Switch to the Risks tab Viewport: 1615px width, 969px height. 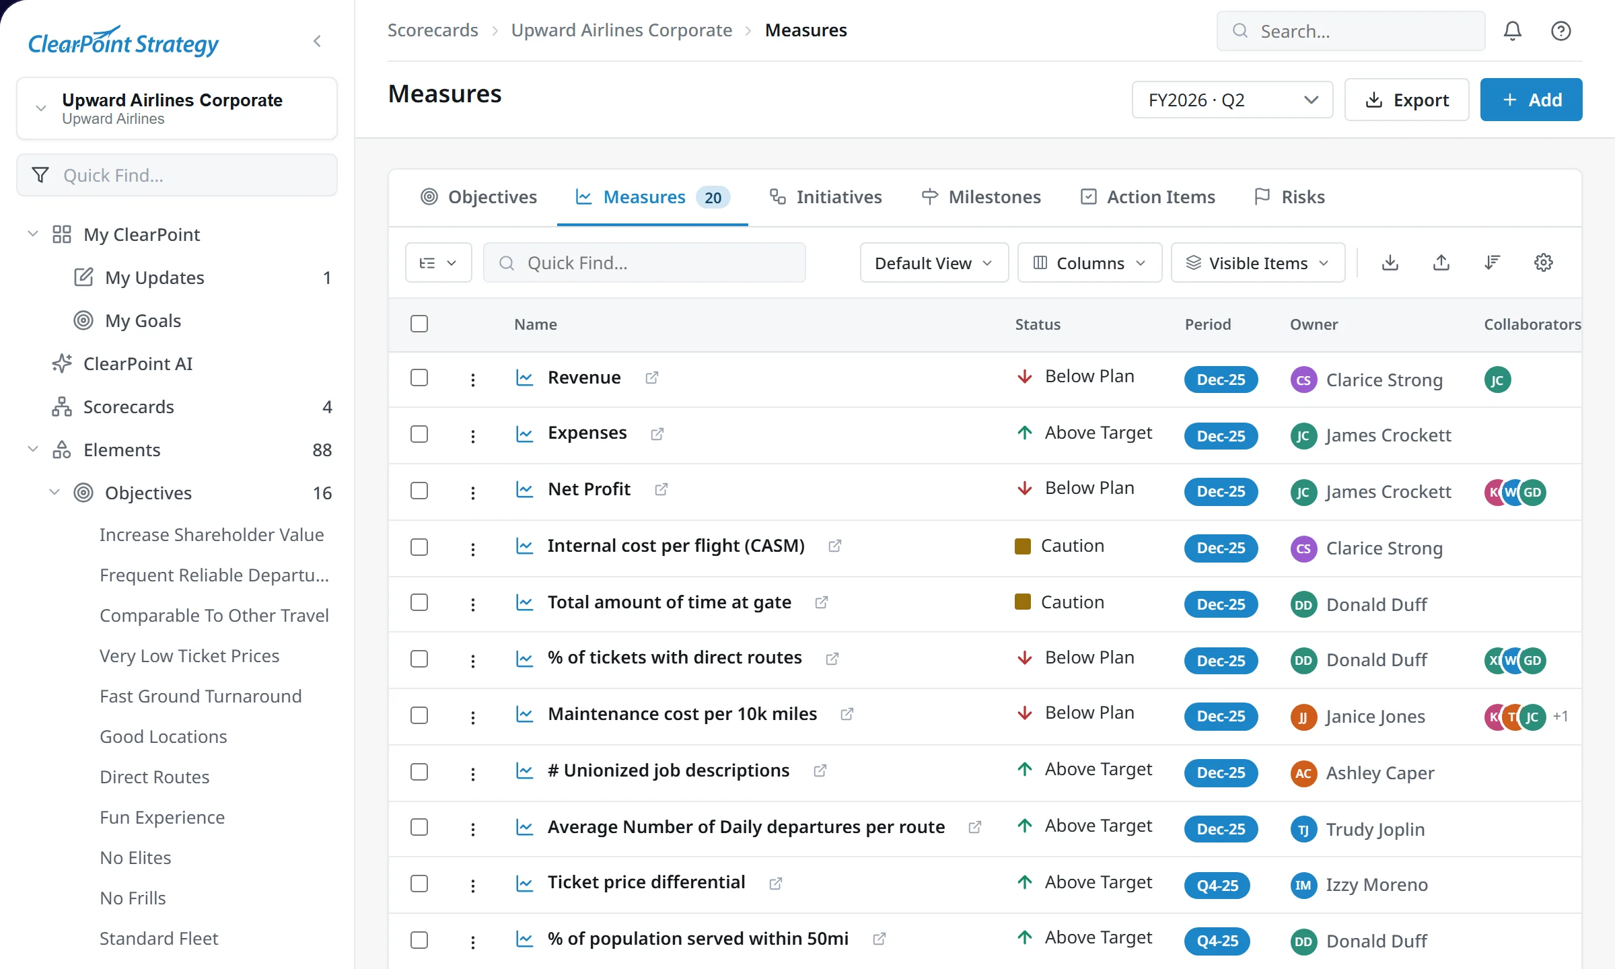pos(1289,197)
